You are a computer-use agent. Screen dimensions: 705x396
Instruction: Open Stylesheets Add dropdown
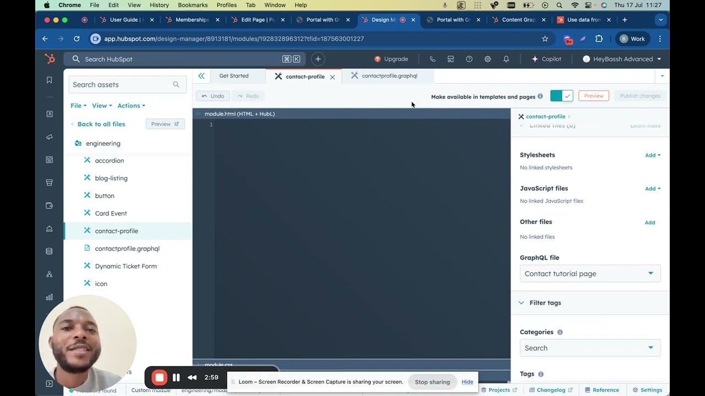[653, 155]
